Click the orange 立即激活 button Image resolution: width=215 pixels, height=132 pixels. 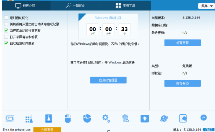(47, 130)
